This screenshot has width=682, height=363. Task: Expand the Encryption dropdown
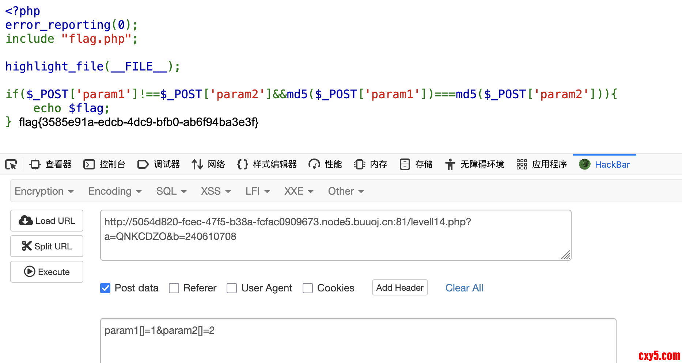click(x=44, y=191)
